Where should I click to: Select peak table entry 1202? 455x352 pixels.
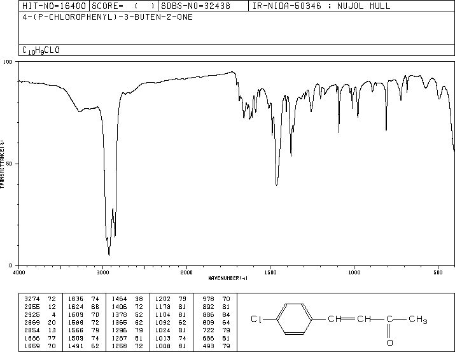coord(163,299)
